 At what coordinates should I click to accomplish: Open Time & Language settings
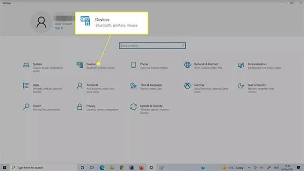146,86
